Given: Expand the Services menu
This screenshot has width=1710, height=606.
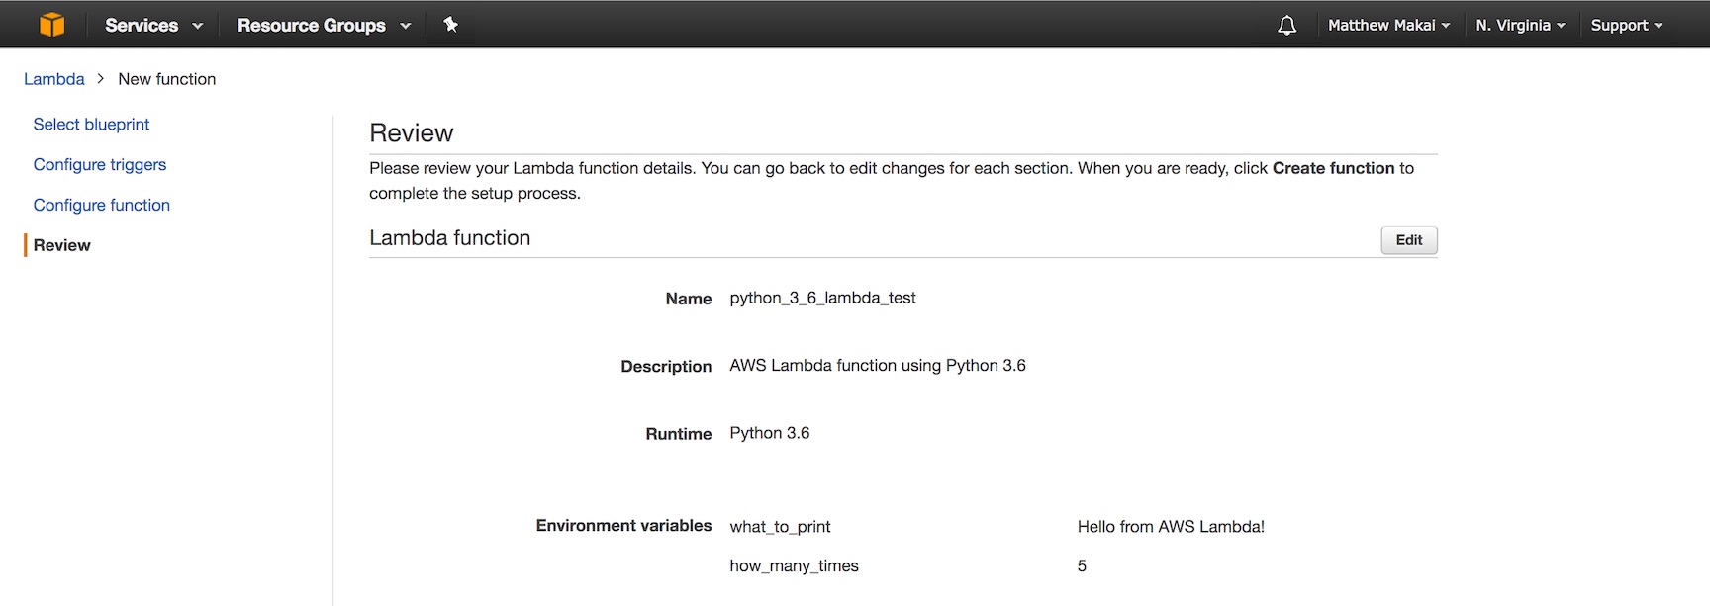Looking at the screenshot, I should [x=153, y=26].
